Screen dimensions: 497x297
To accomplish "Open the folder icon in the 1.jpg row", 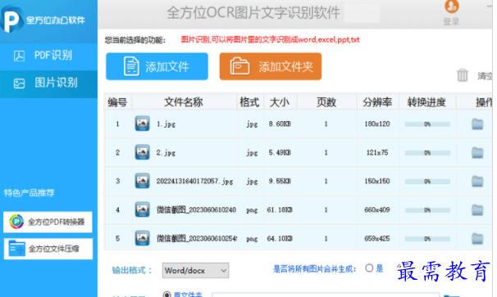I will (x=477, y=124).
